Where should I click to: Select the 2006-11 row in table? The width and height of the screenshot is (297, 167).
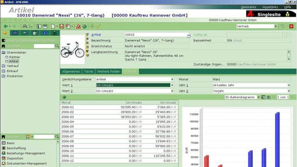(x=119, y=156)
